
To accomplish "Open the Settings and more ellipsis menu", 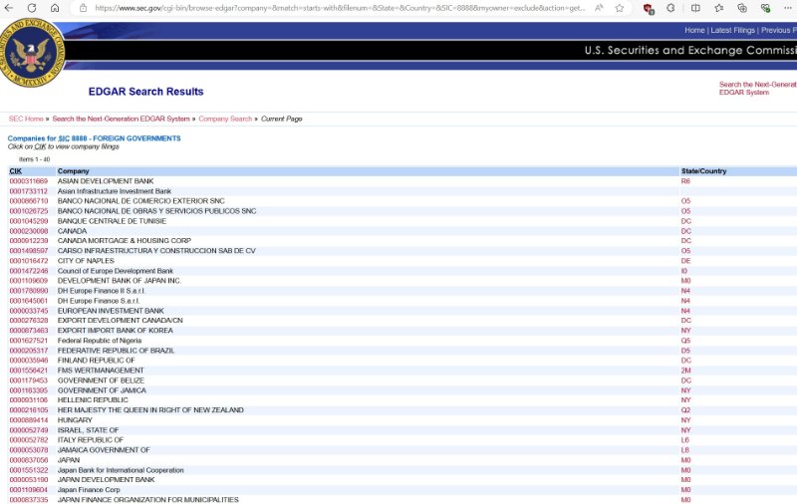I will coord(788,8).
